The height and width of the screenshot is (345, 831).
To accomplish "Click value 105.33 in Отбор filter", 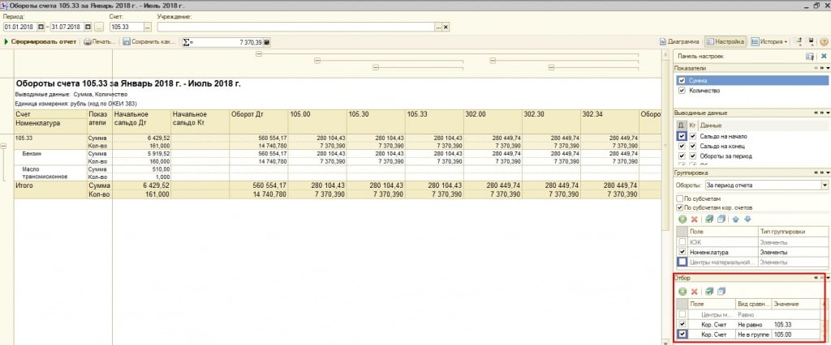I will [795, 324].
